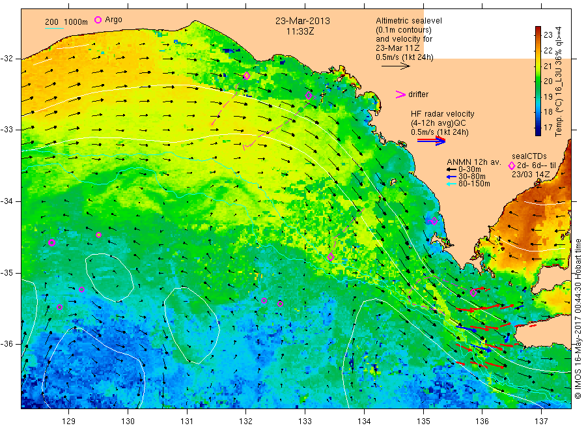Click the 'Argo' legend label
Screen dimensions: 586x430
(113, 20)
